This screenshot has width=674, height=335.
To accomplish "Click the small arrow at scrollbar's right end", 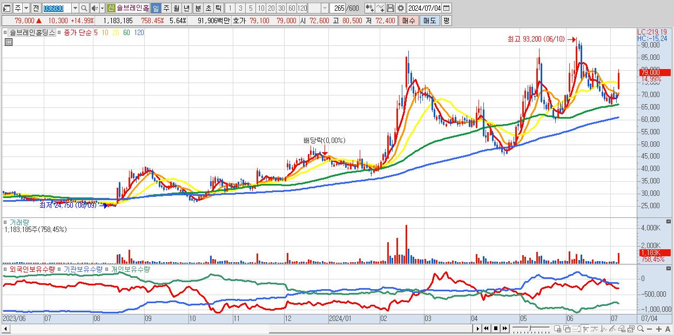I will point(477,329).
